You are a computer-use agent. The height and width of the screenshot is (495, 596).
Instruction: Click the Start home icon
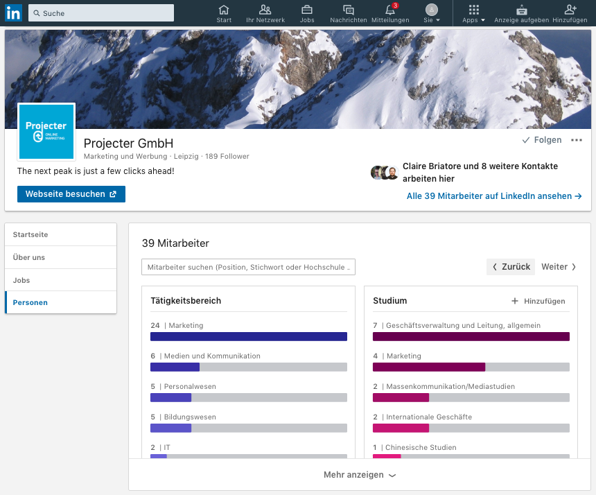coord(224,13)
